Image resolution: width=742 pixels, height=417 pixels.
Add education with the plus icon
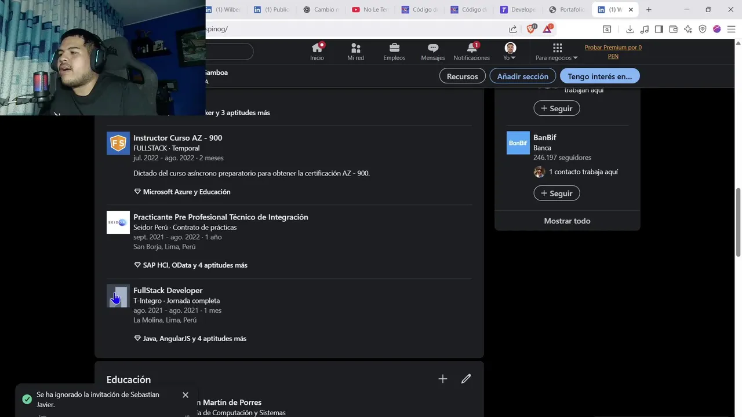(x=443, y=379)
